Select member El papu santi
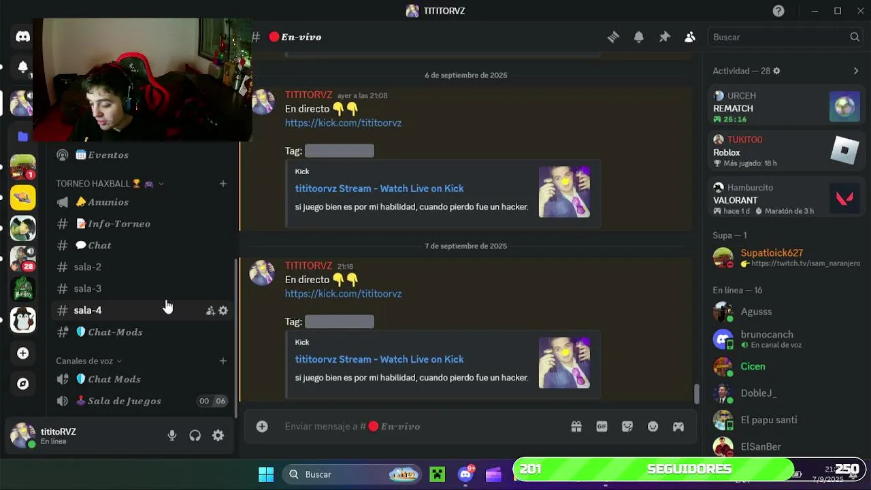 pos(786,420)
